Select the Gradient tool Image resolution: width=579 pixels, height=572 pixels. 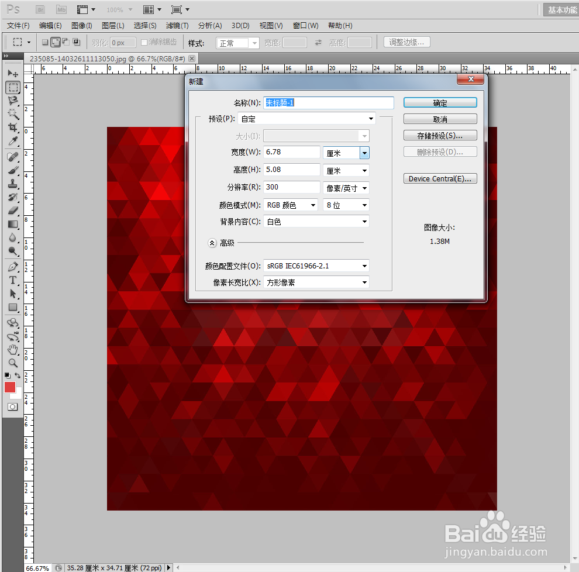13,224
